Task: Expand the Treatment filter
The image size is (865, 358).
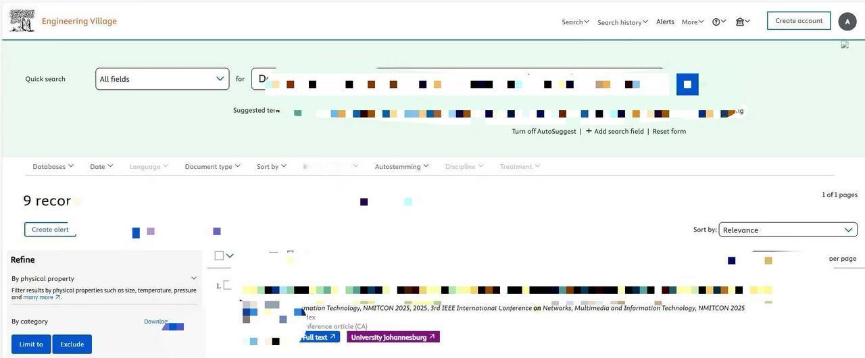Action: 520,166
